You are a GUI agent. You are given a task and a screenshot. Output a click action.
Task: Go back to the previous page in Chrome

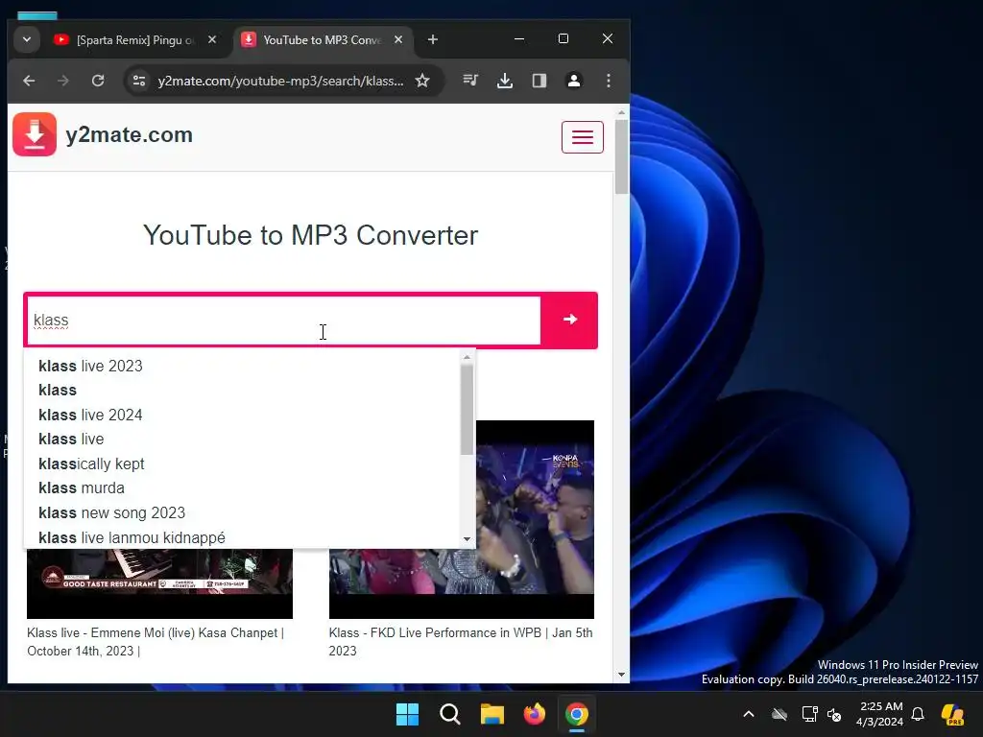pos(29,81)
